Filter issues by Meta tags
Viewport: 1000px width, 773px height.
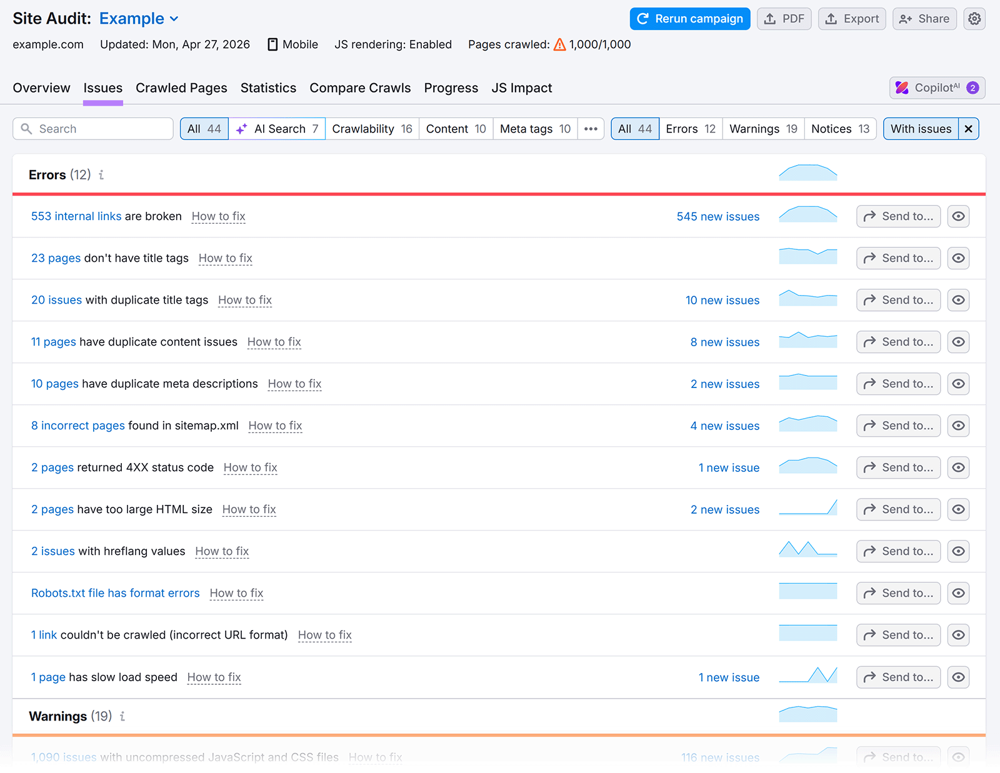535,129
